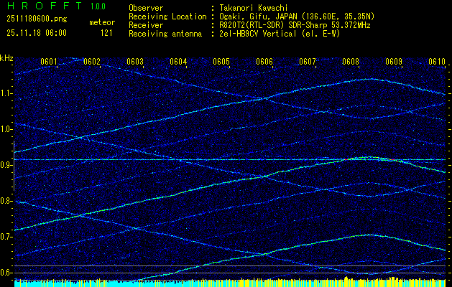Click the 0601 time marker
Screen dimensions: 452x287
click(48, 61)
